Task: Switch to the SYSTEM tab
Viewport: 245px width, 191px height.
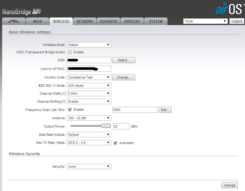Action: (156, 21)
